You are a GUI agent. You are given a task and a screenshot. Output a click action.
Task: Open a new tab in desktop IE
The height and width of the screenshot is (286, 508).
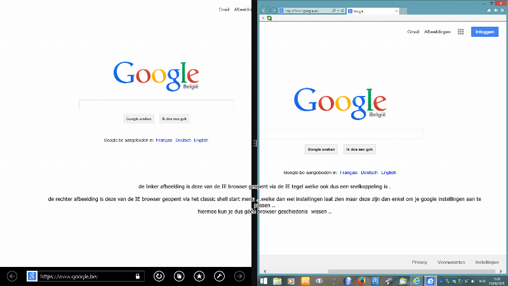click(x=403, y=11)
